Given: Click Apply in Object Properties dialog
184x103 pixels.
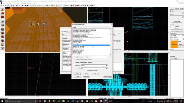Looking at the screenshot, I should [x=119, y=73].
